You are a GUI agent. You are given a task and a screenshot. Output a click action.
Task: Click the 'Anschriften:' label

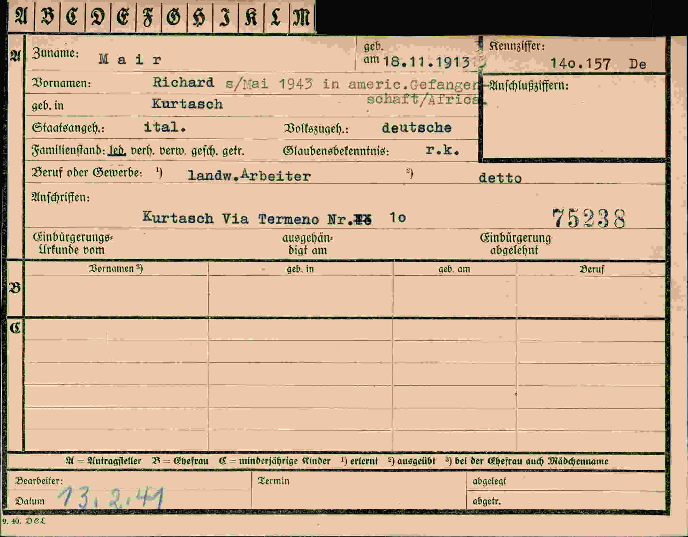point(60,198)
